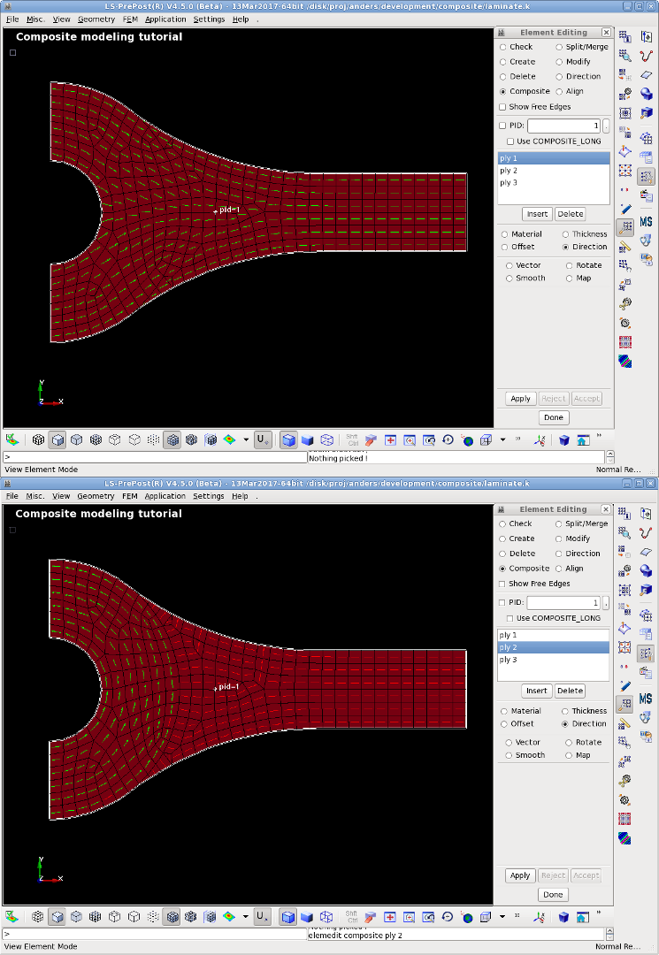Select the Thickness radio button in top window
659x955 pixels.
point(567,234)
